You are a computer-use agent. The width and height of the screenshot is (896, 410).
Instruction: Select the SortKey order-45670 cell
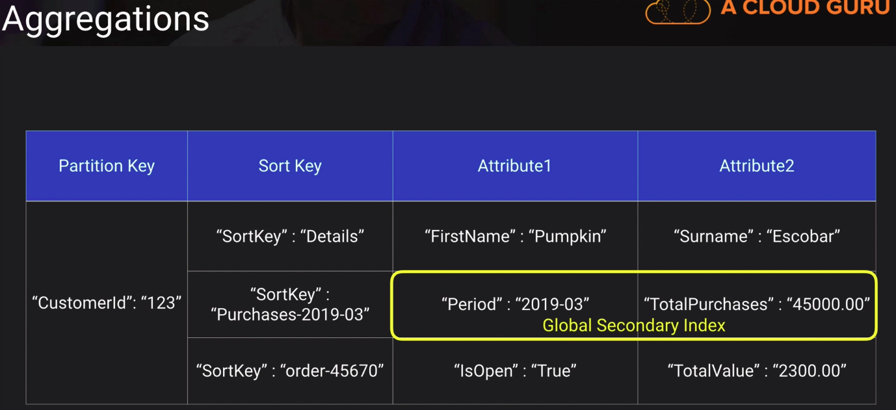[x=290, y=370]
